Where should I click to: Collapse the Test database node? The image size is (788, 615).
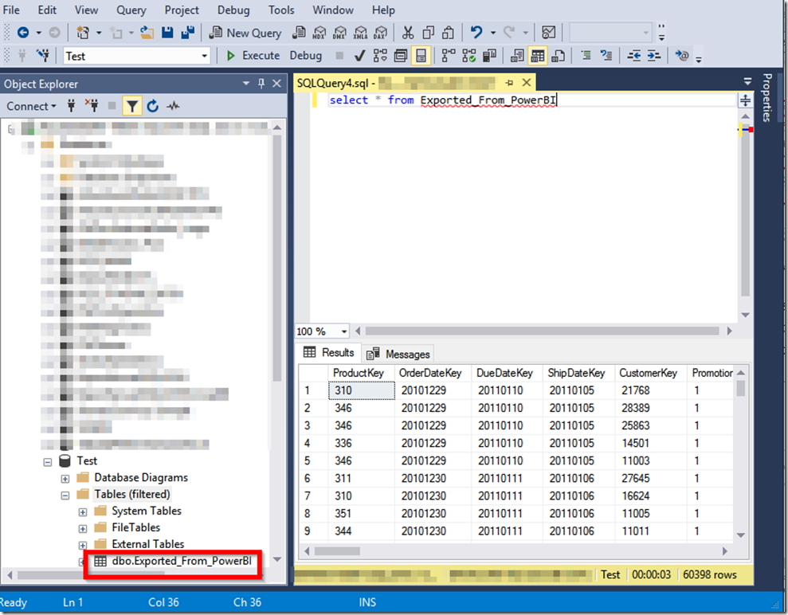point(48,462)
